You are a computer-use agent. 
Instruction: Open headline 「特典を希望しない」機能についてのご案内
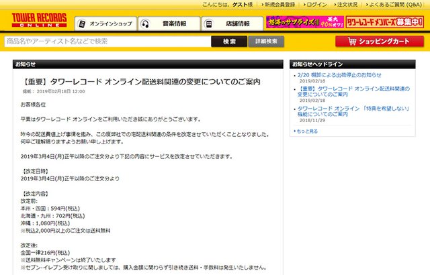click(353, 111)
